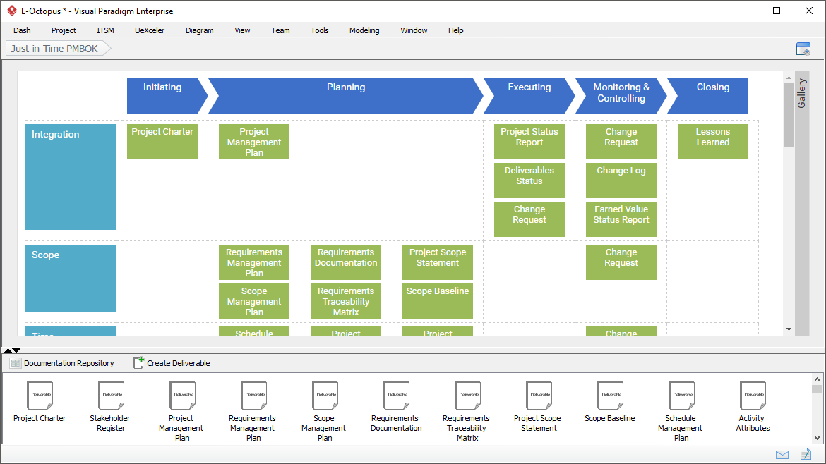Expand the Just-in-Time PMBOK breadcrumb
Viewport: 826px width, 464px height.
(x=107, y=48)
